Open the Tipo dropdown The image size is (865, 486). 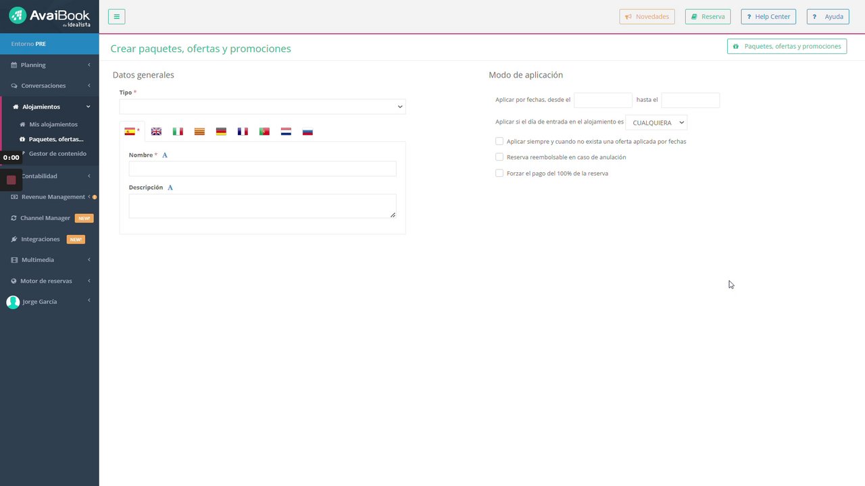click(x=262, y=107)
